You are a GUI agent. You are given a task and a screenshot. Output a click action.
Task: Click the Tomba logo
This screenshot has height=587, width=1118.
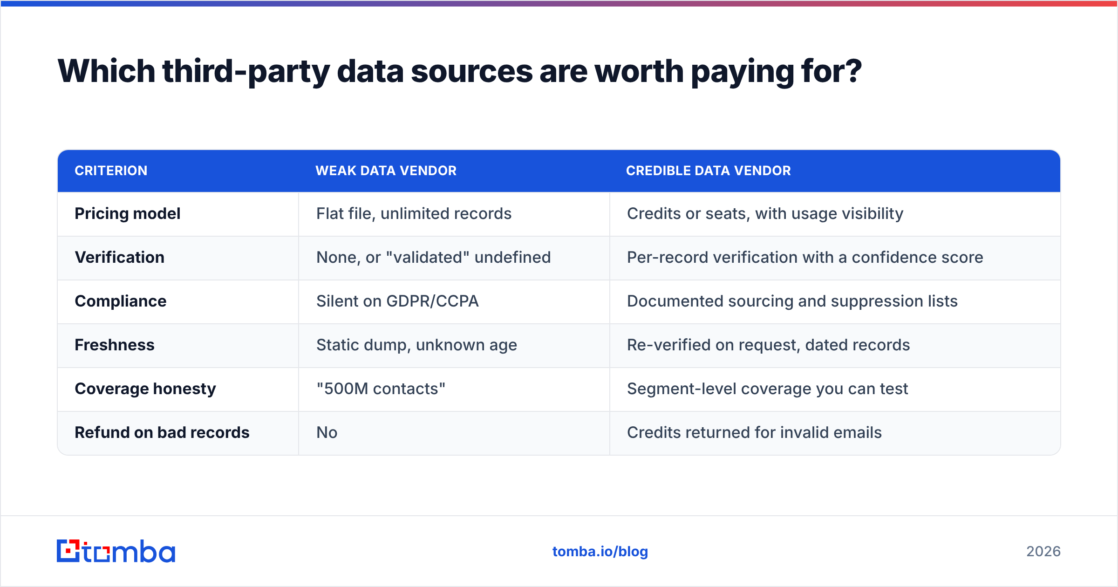click(116, 551)
